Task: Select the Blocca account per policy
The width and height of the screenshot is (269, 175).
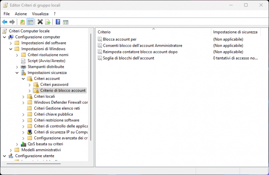Action: click(120, 39)
